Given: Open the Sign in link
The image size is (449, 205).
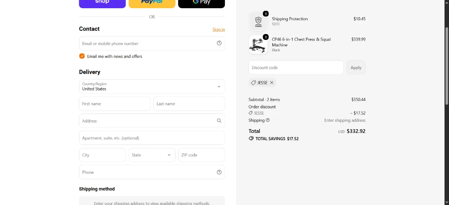Looking at the screenshot, I should pyautogui.click(x=219, y=29).
